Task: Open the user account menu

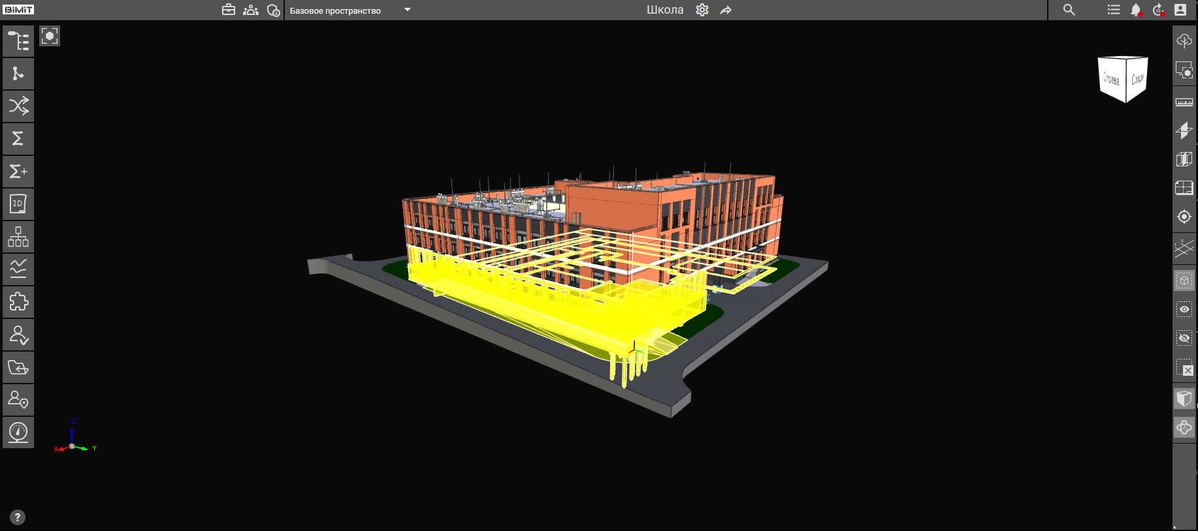Action: point(1180,10)
